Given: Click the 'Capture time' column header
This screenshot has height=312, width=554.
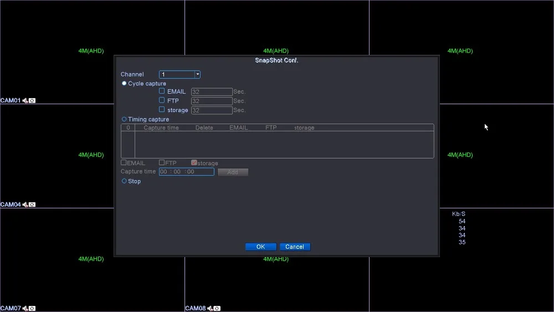Looking at the screenshot, I should (161, 128).
